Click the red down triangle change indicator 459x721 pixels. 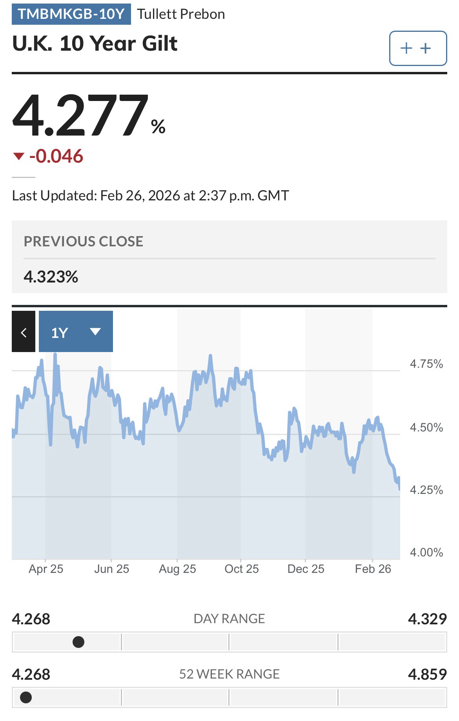18,156
